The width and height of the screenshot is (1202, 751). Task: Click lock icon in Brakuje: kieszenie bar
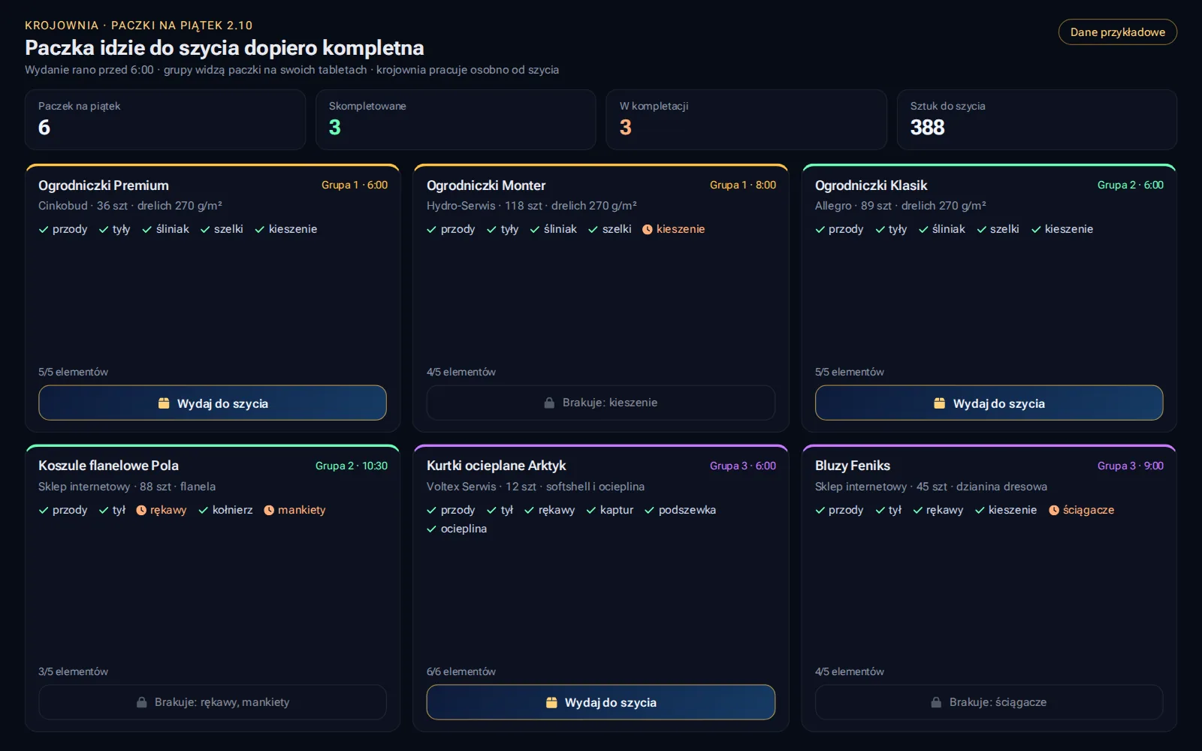[x=549, y=403]
